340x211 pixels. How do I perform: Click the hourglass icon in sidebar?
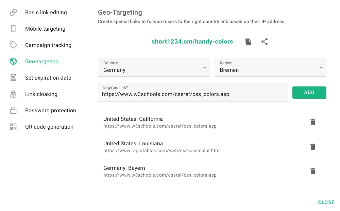point(13,78)
